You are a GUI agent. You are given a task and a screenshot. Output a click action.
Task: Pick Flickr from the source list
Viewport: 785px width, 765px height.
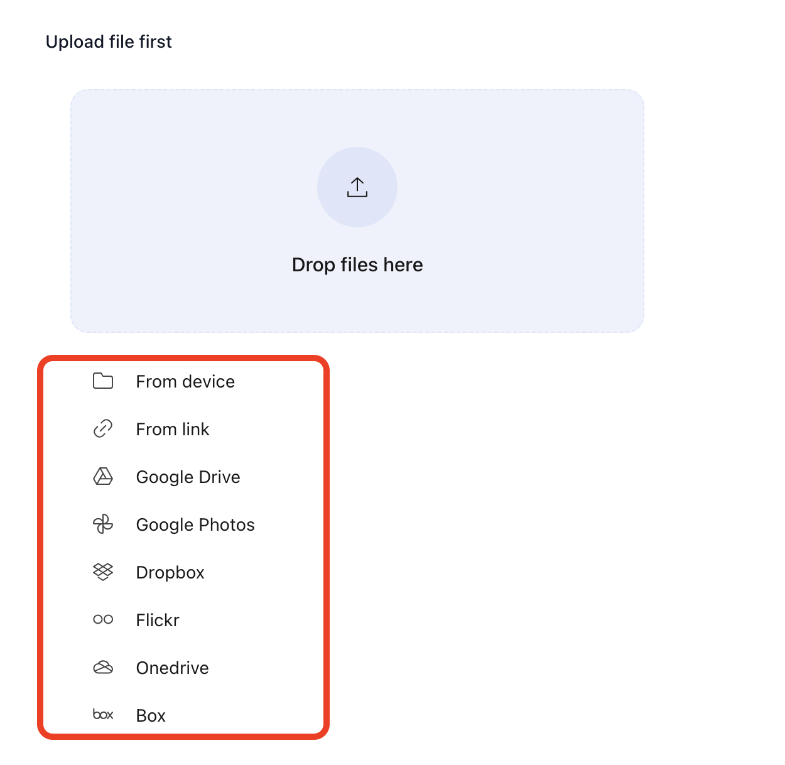158,619
